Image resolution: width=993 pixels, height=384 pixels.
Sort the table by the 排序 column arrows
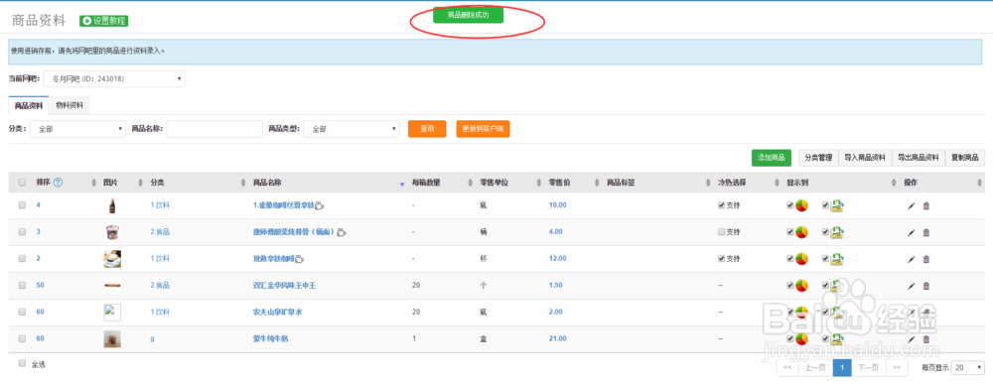pyautogui.click(x=94, y=183)
